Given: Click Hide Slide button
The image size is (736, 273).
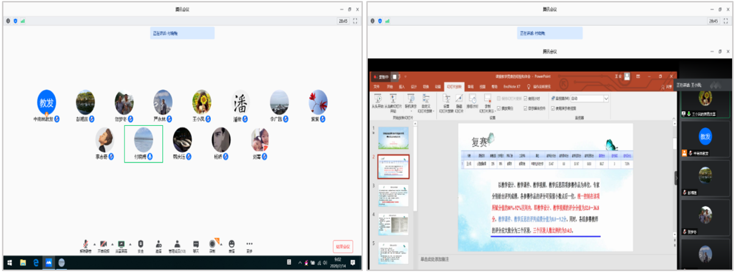Looking at the screenshot, I should point(459,103).
